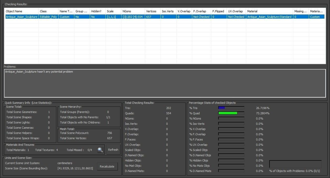
Task: Click the % D.Named Mats progress bar
Action: coord(231,171)
